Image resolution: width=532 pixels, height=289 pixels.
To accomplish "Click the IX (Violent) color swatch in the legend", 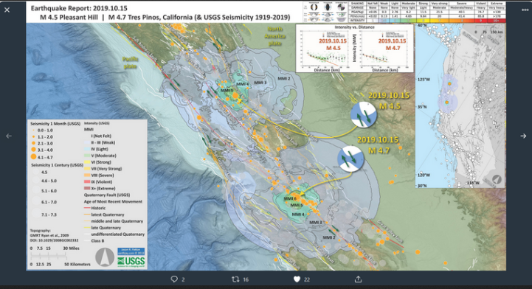I will coord(87,182).
